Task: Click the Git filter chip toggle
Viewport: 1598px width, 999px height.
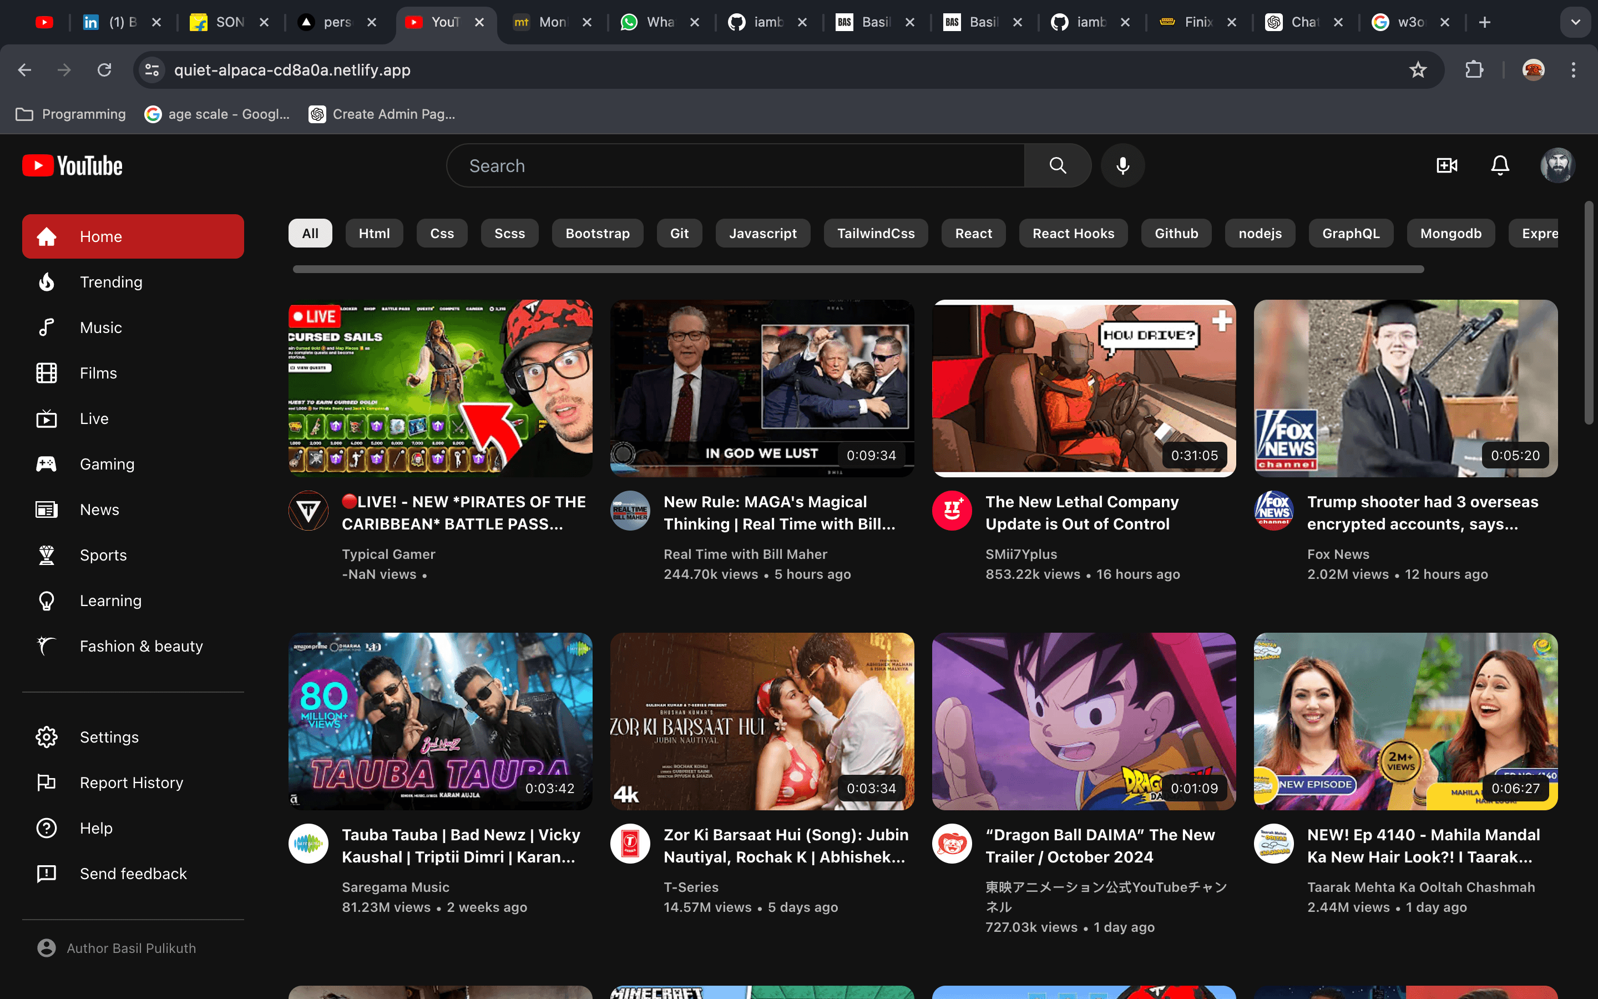Action: point(680,233)
